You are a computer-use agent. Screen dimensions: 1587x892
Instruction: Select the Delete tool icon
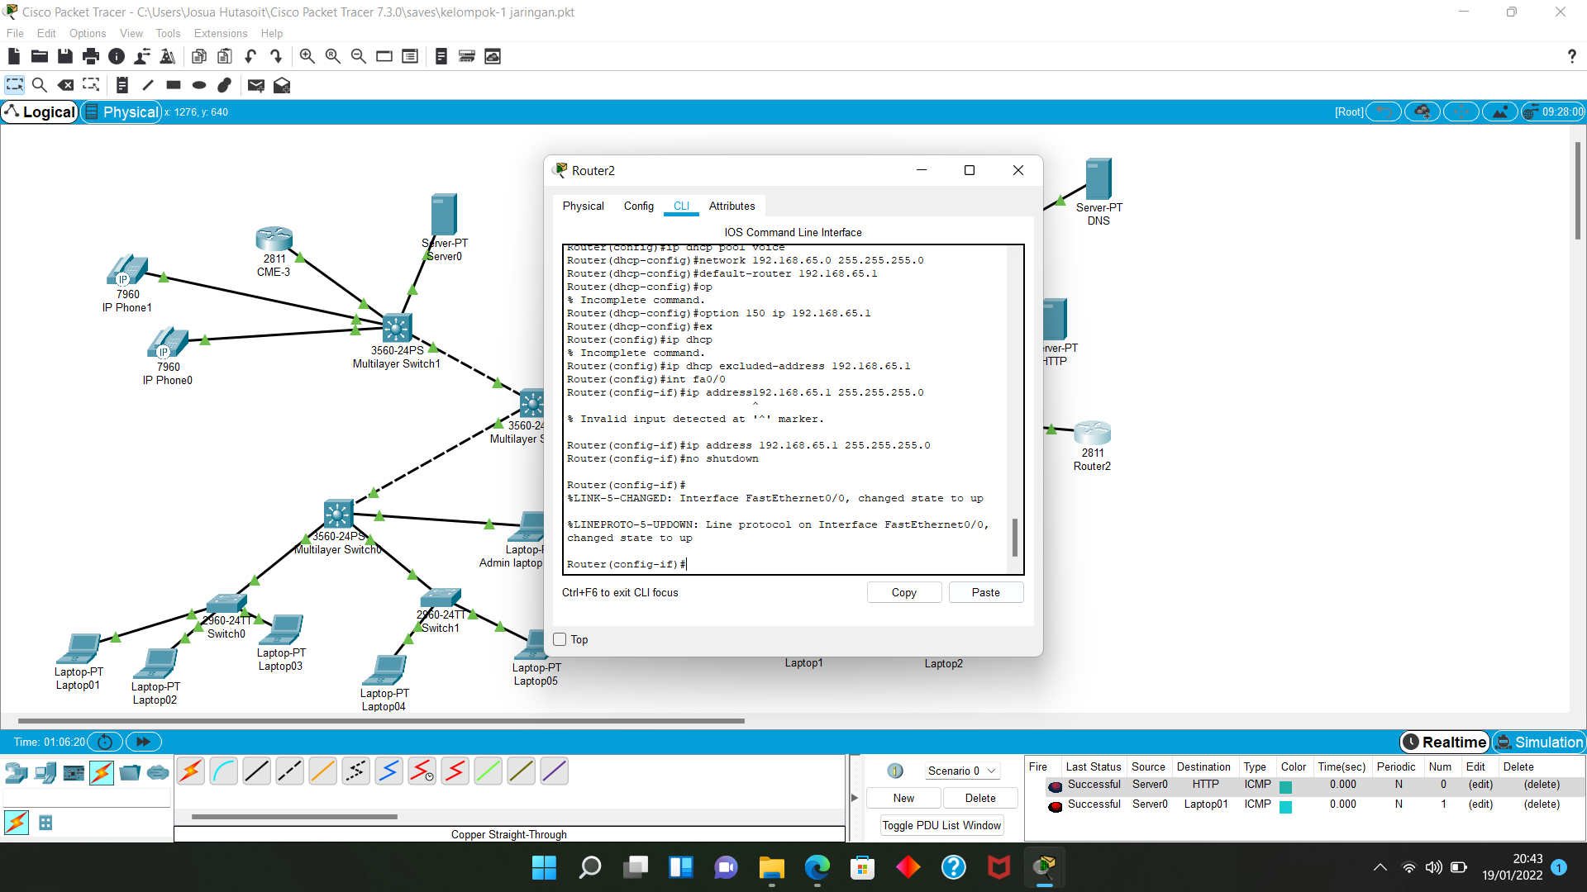(x=65, y=85)
